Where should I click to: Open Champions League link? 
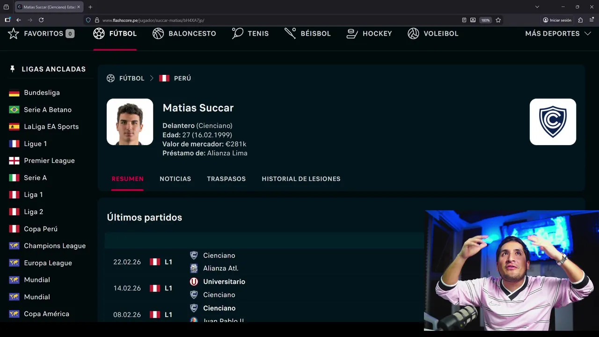(55, 246)
